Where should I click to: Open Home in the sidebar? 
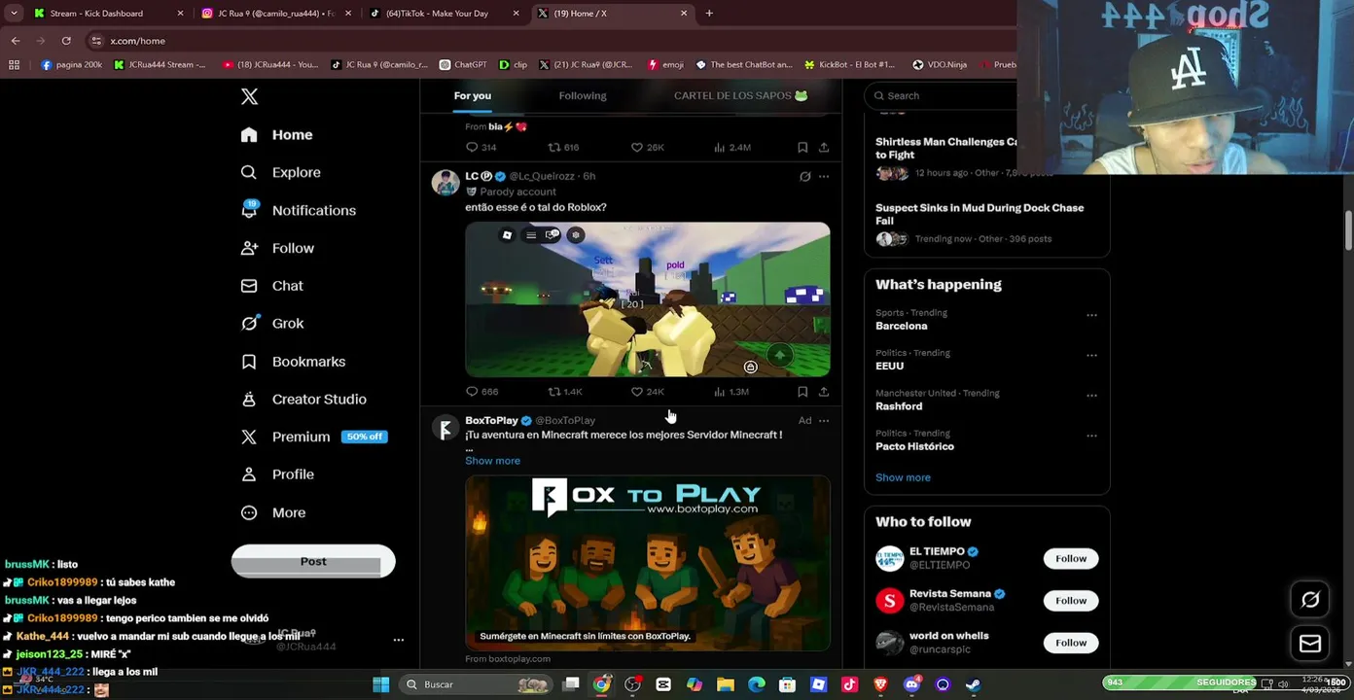[x=277, y=135]
